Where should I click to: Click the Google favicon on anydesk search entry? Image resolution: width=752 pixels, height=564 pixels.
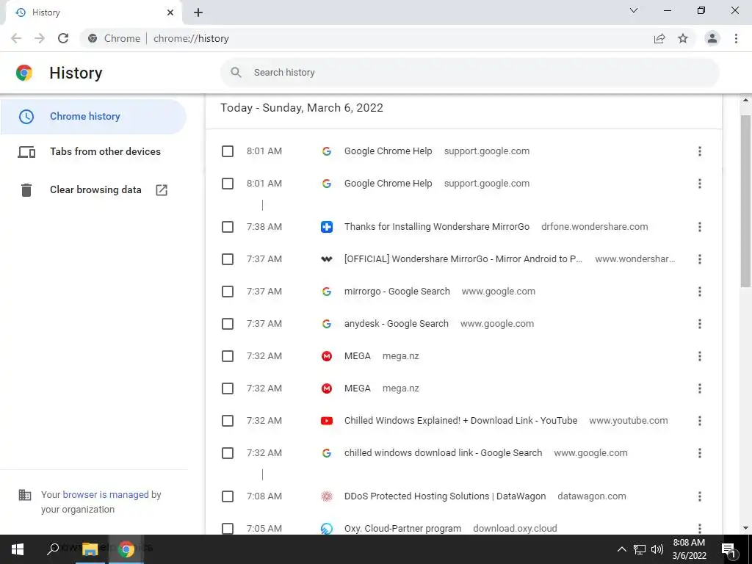(327, 324)
